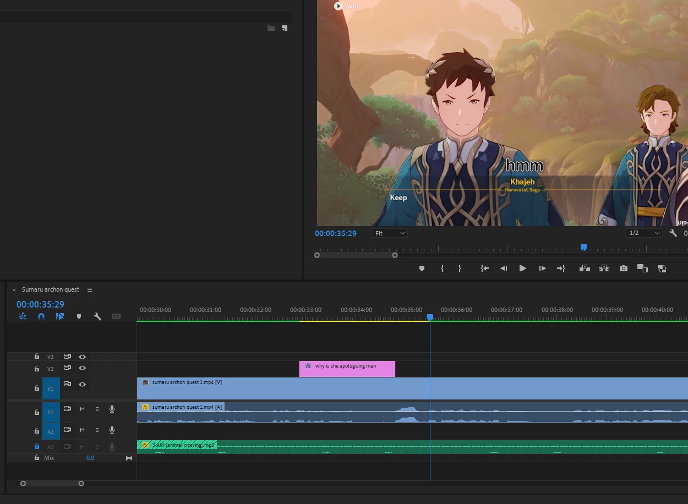Open timeline caption track options CC

(116, 316)
